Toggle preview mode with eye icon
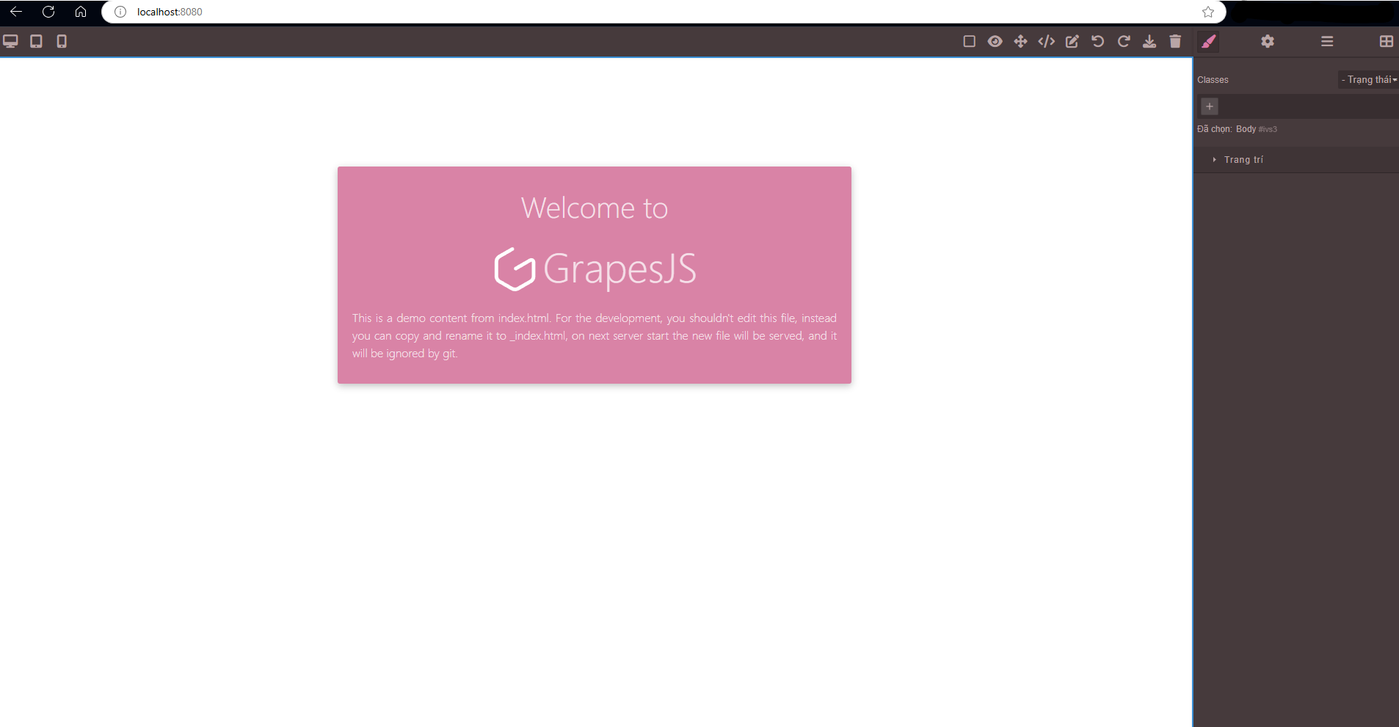This screenshot has width=1399, height=727. [995, 42]
